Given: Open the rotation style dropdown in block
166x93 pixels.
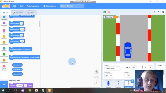Looking at the screenshot, I should (35, 57).
